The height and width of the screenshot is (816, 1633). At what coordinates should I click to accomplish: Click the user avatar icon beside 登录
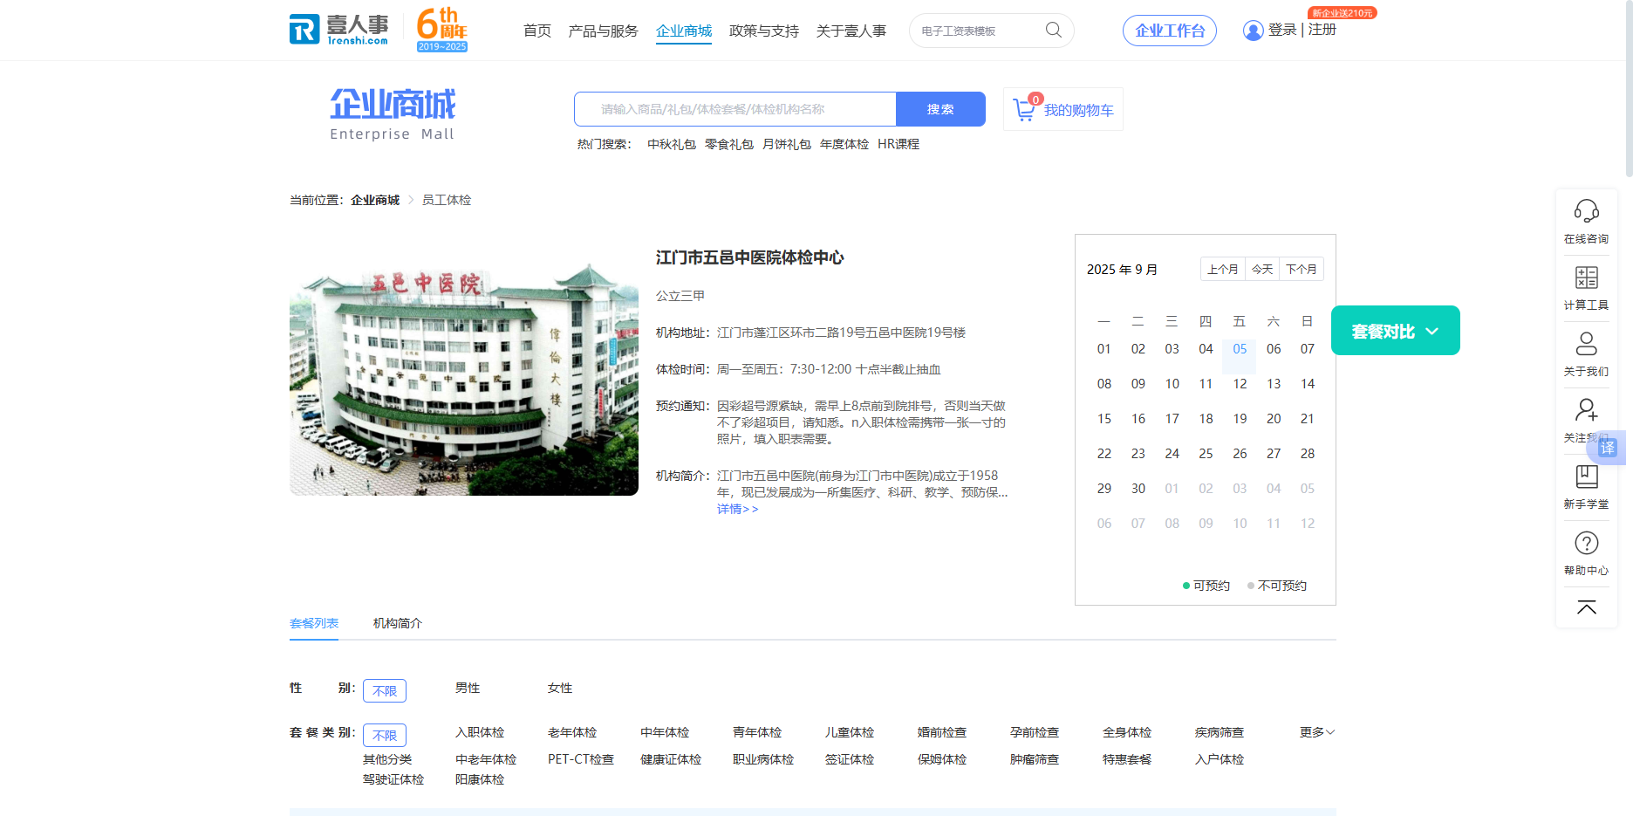tap(1253, 31)
